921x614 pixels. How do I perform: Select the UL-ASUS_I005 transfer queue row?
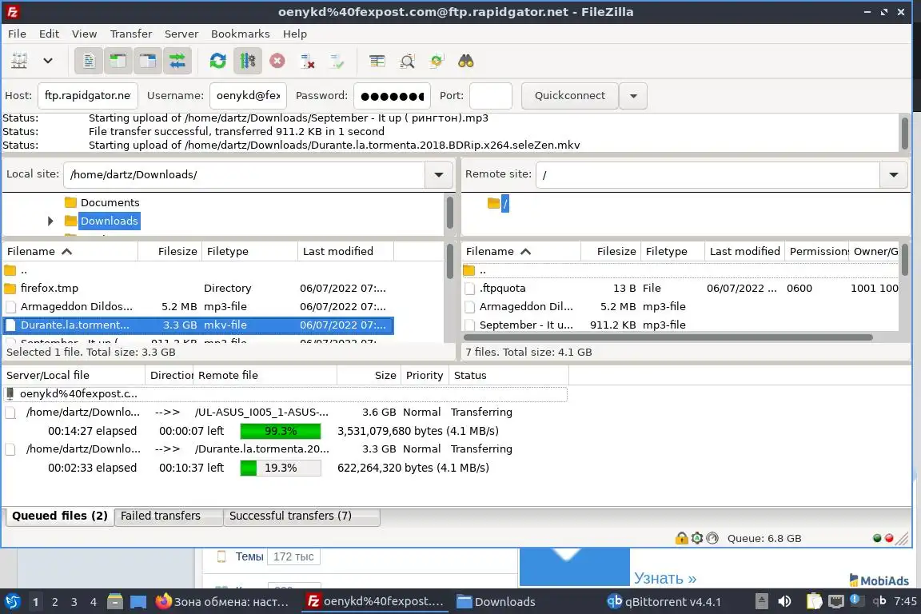tap(285, 413)
